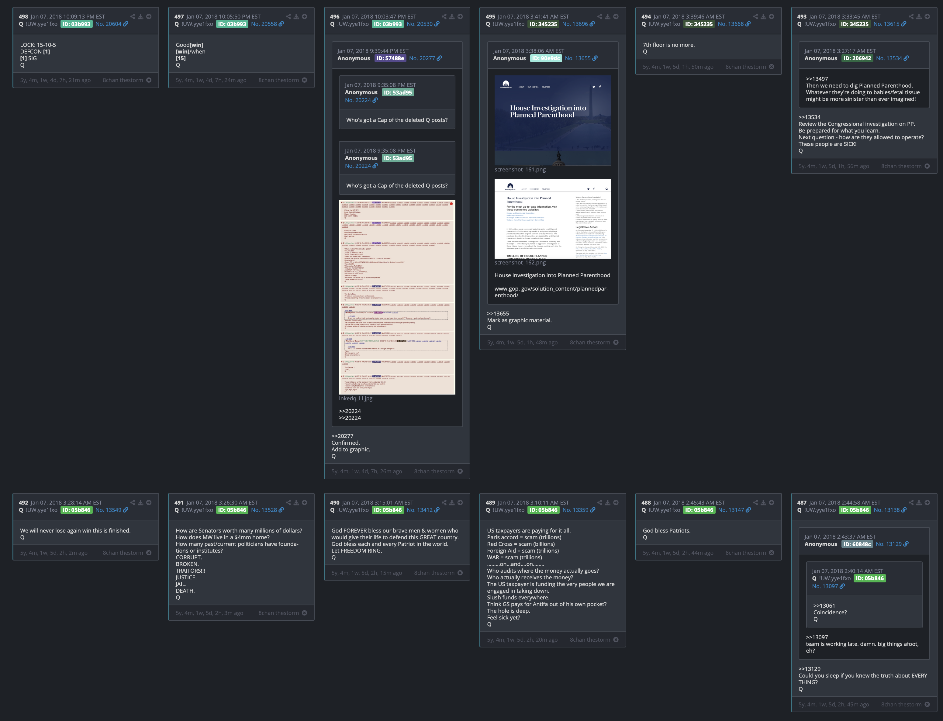Share post 492
This screenshot has width=943, height=721.
click(x=133, y=502)
